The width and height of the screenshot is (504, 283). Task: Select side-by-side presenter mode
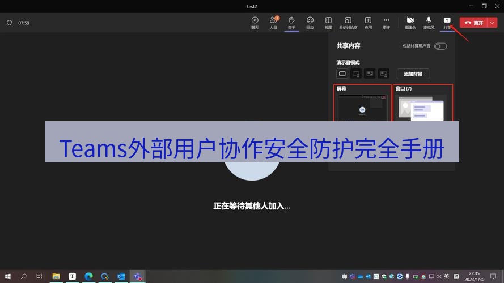pyautogui.click(x=370, y=74)
